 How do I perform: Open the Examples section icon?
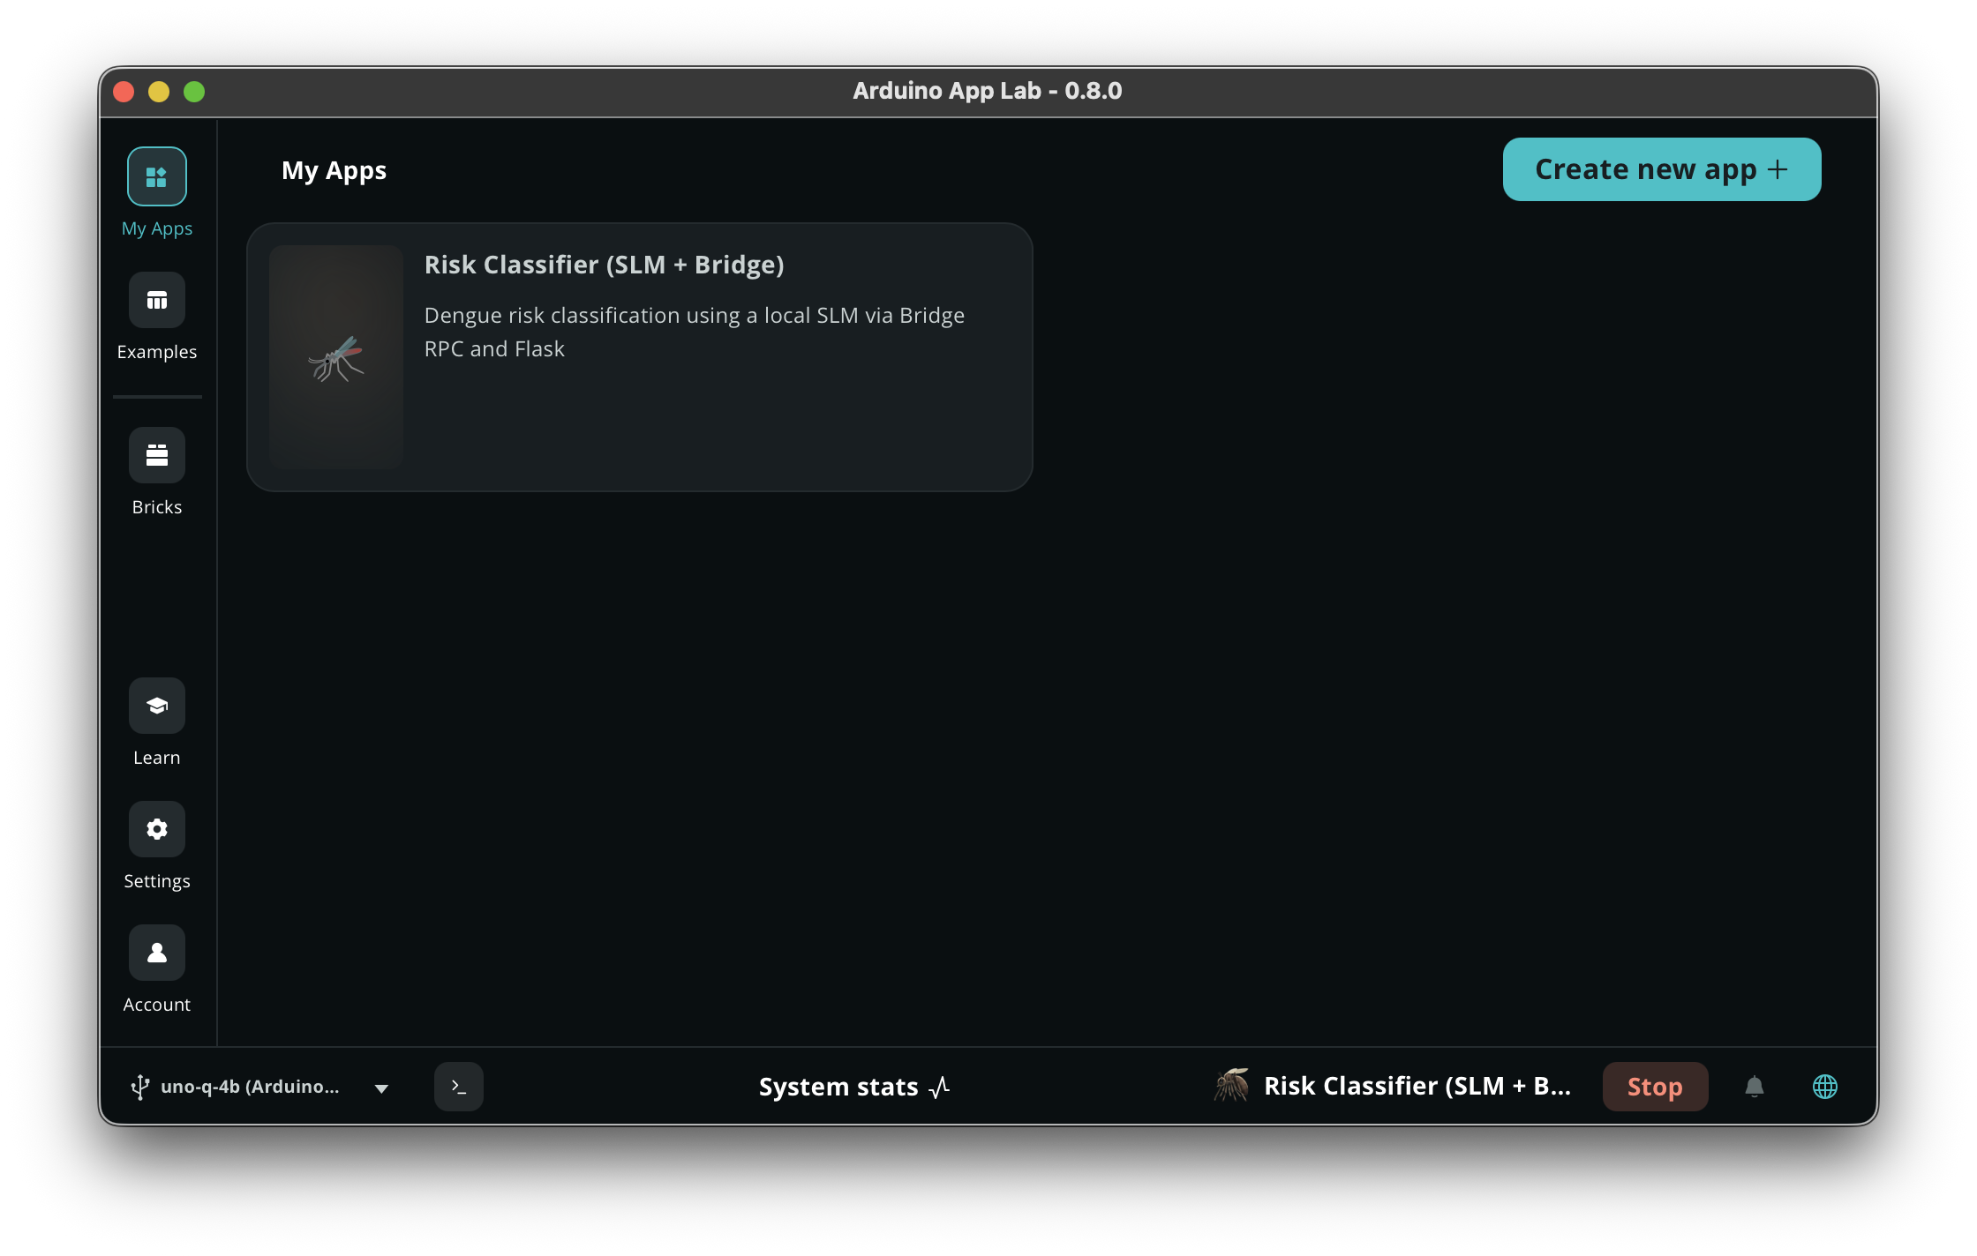point(157,301)
